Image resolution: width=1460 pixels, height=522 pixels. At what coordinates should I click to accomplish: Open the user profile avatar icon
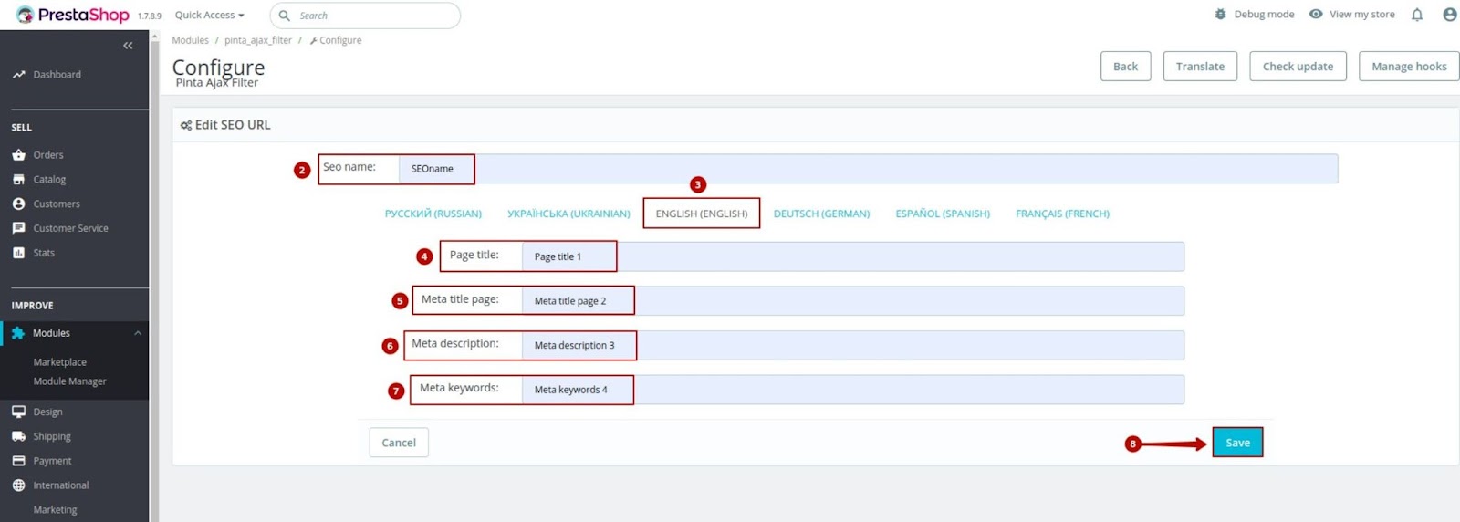(1449, 15)
